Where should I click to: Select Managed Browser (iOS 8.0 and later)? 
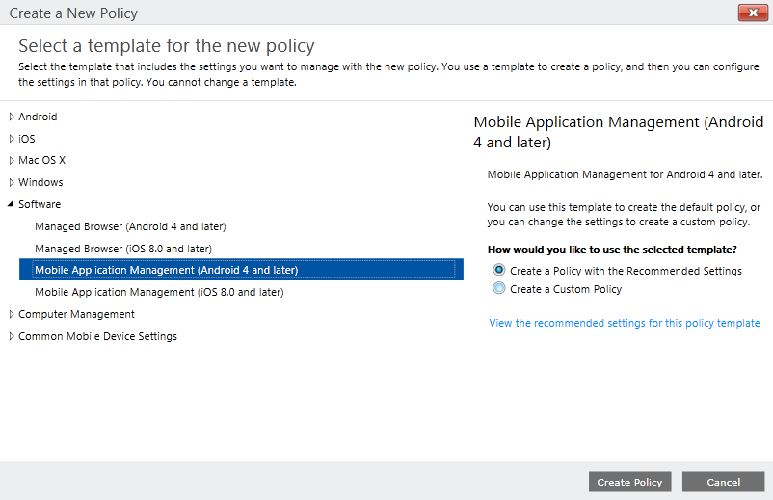pos(123,249)
